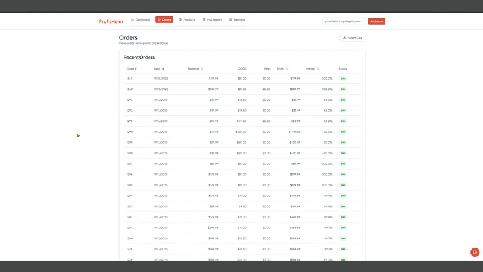The width and height of the screenshot is (483, 272).
Task: Open the Settings tab
Action: 237,20
